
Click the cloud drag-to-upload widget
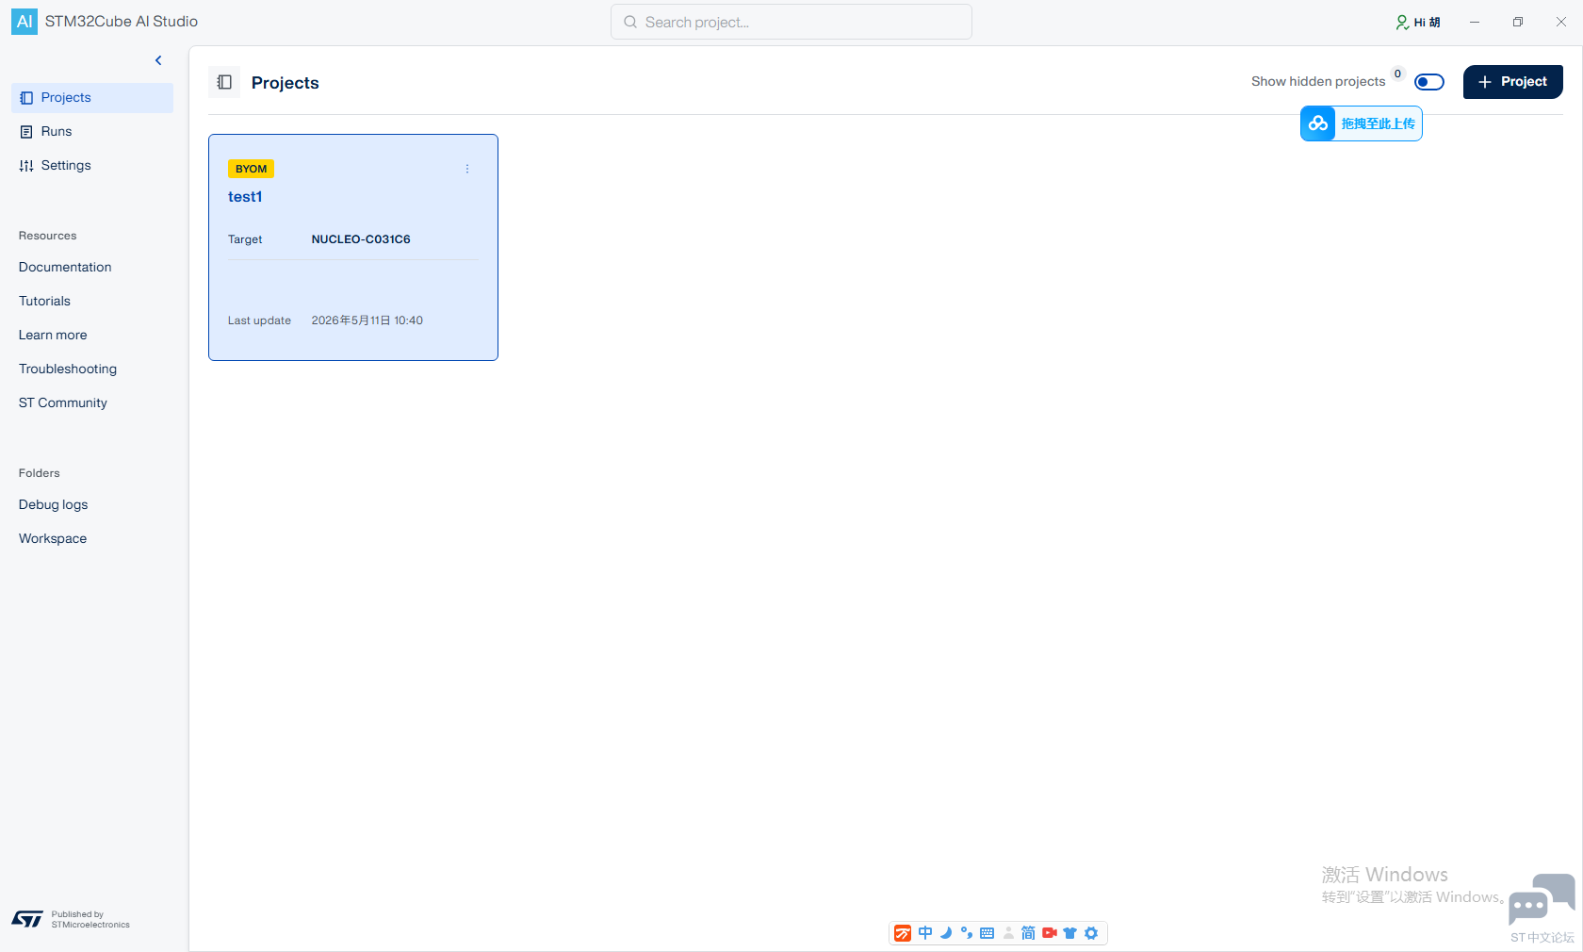pos(1362,123)
